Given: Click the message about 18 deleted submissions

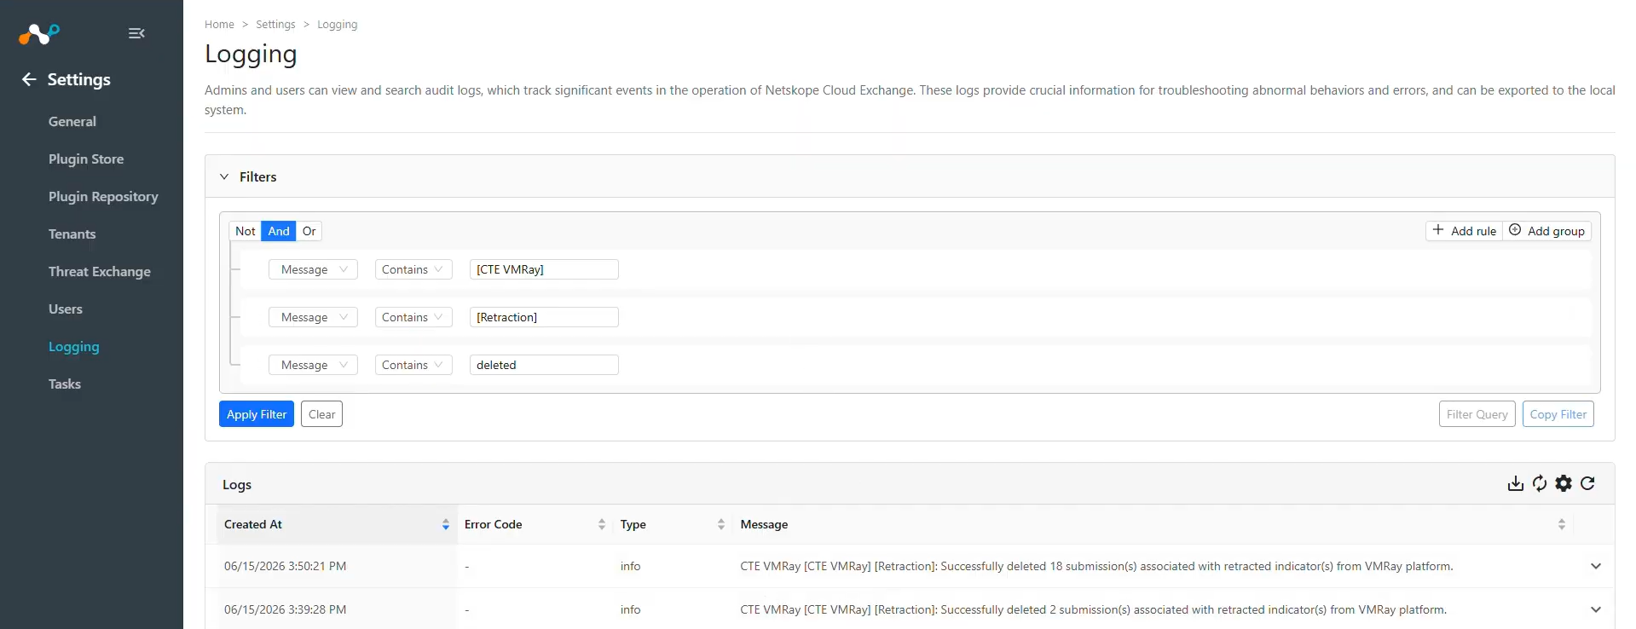Looking at the screenshot, I should 1096,566.
